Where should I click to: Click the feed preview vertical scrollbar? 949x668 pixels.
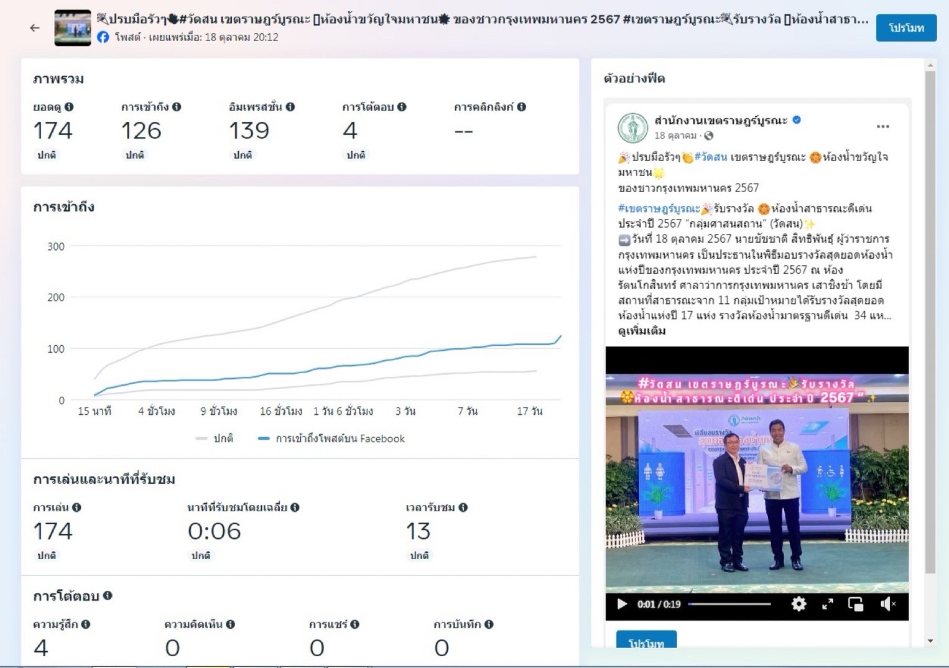click(930, 322)
